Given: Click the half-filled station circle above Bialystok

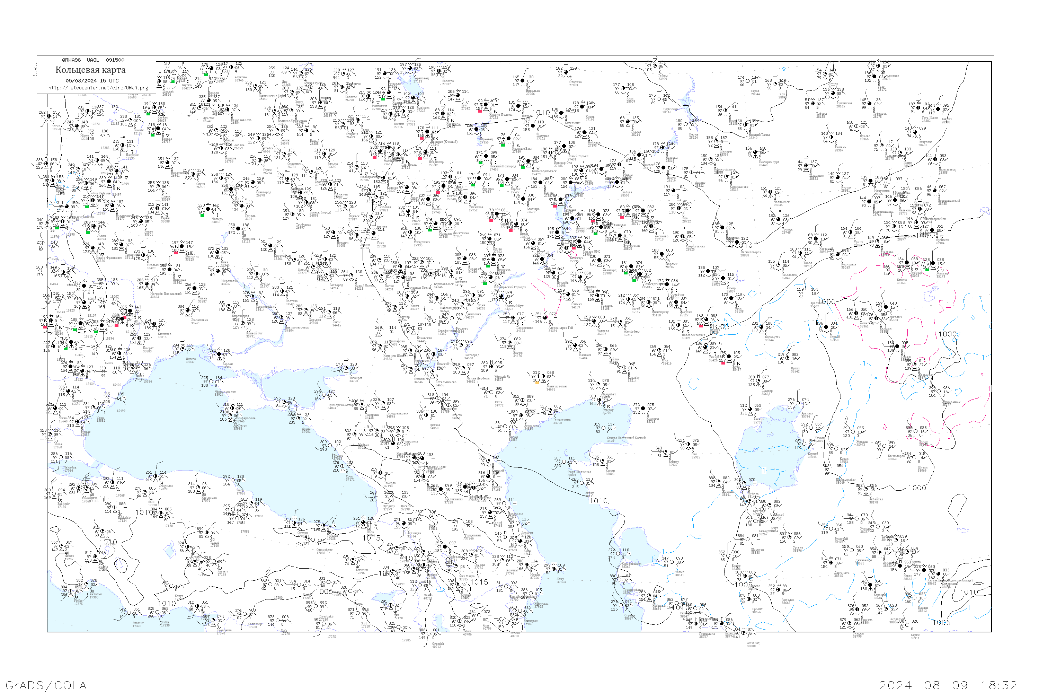Looking at the screenshot, I should 122,146.
